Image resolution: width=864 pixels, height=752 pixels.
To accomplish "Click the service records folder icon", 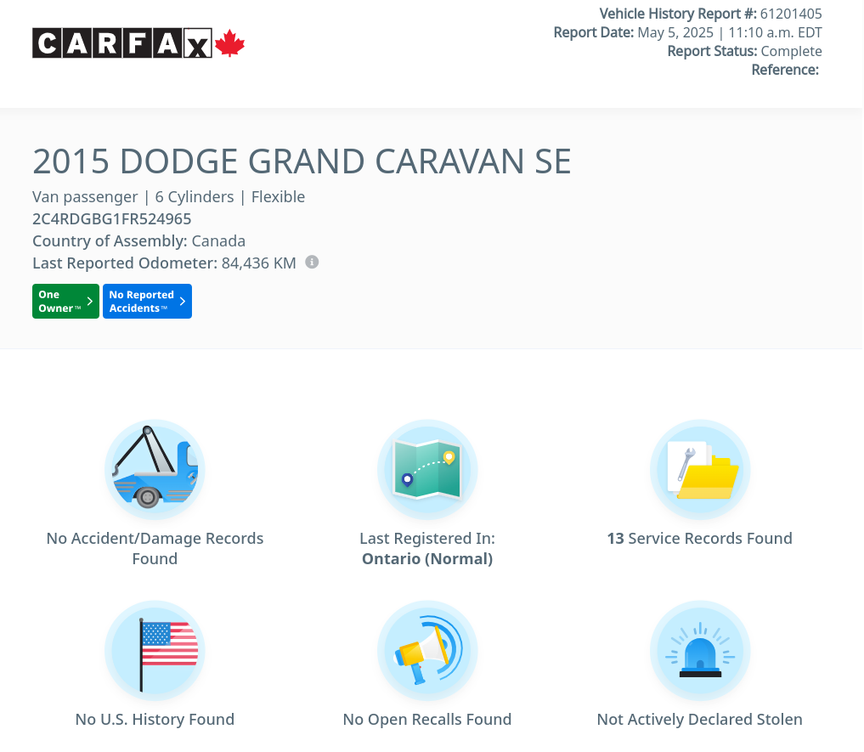I will 700,469.
